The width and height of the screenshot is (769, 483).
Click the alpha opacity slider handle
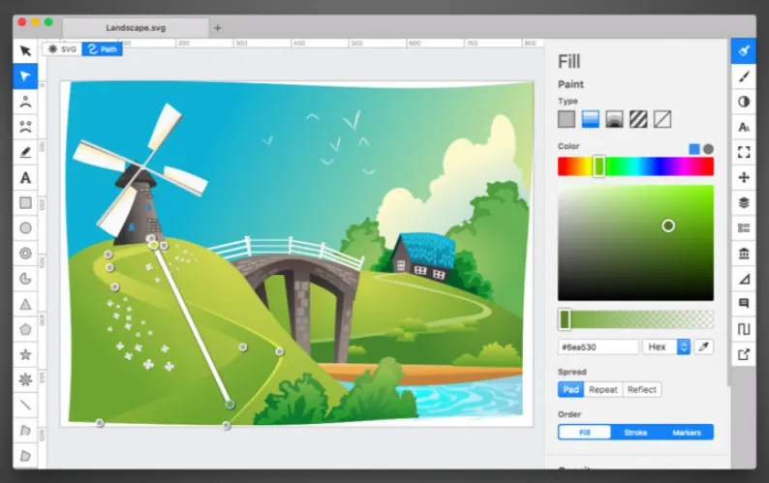pyautogui.click(x=565, y=319)
